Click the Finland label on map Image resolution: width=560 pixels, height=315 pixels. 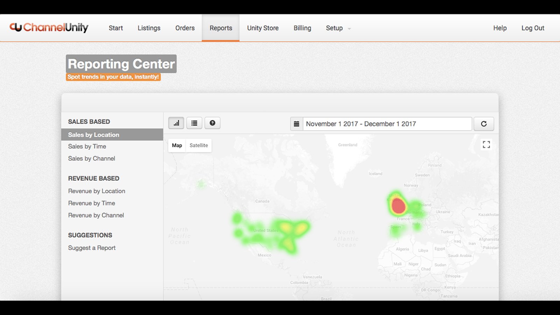[435, 165]
